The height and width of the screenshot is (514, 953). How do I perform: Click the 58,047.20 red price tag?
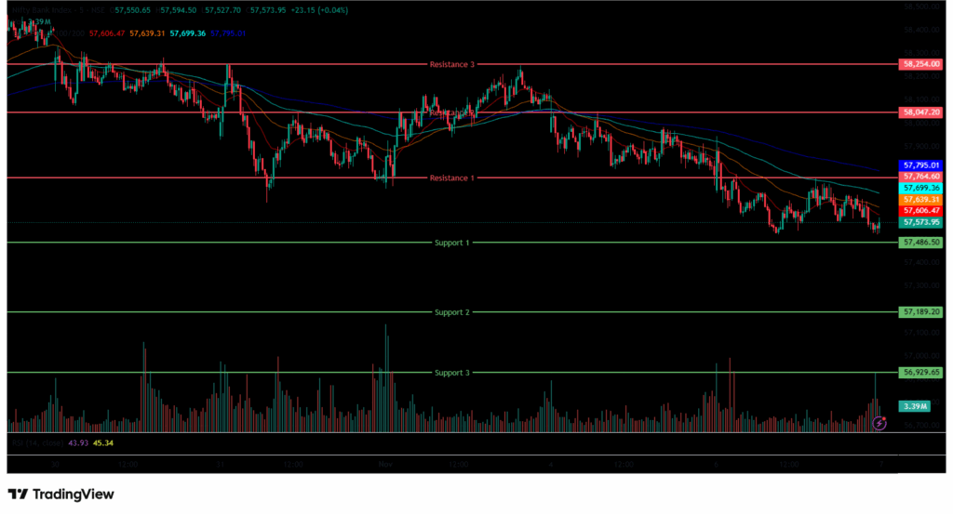point(920,112)
